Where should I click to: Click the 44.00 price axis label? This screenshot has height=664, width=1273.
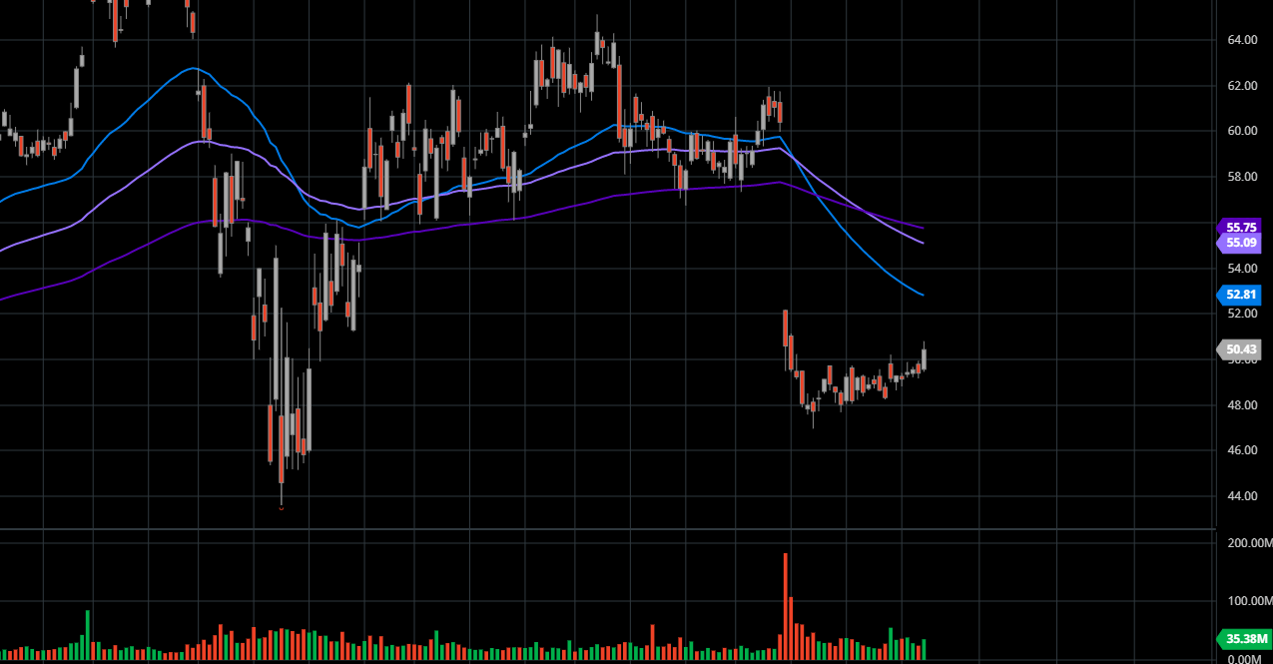pyautogui.click(x=1241, y=496)
